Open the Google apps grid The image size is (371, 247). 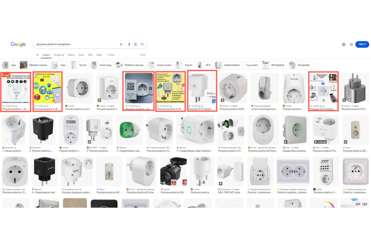(x=351, y=45)
